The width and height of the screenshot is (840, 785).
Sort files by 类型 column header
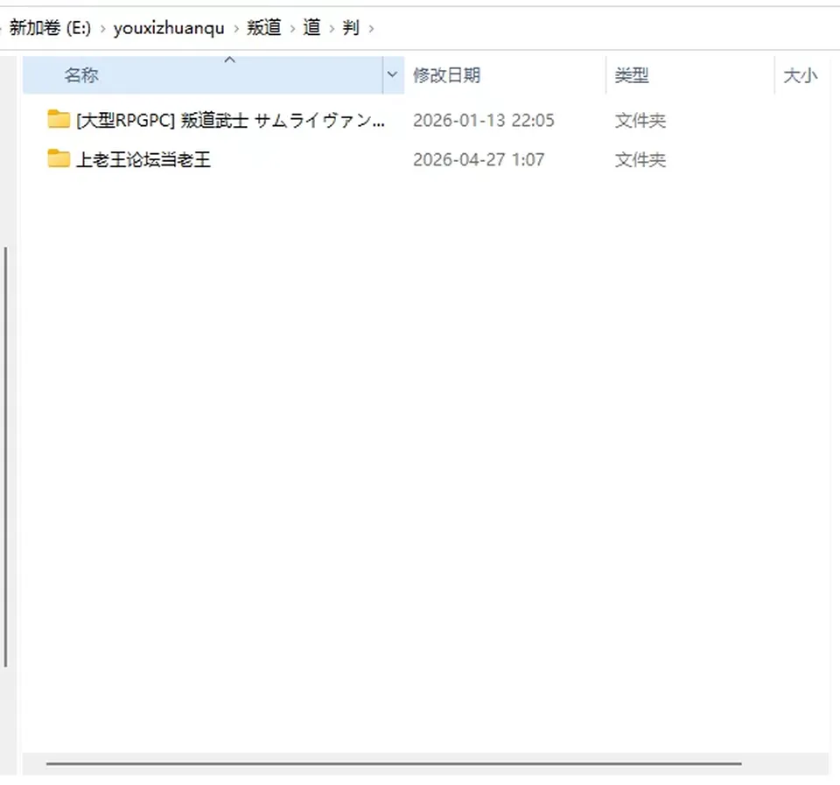(690, 75)
